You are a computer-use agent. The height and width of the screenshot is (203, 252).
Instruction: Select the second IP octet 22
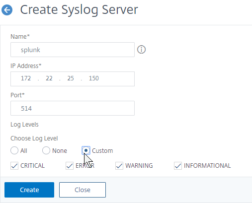tap(49, 78)
